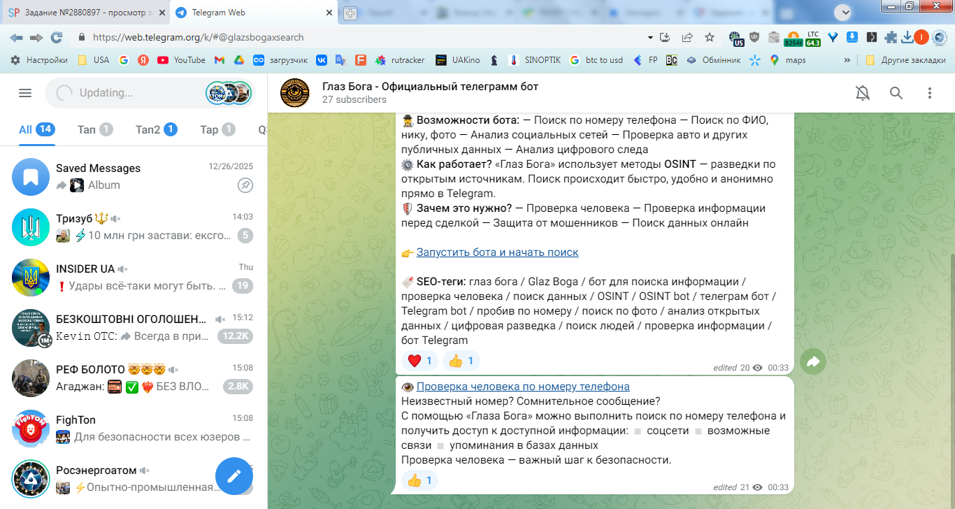Switch to the Тап folder tab

95,129
